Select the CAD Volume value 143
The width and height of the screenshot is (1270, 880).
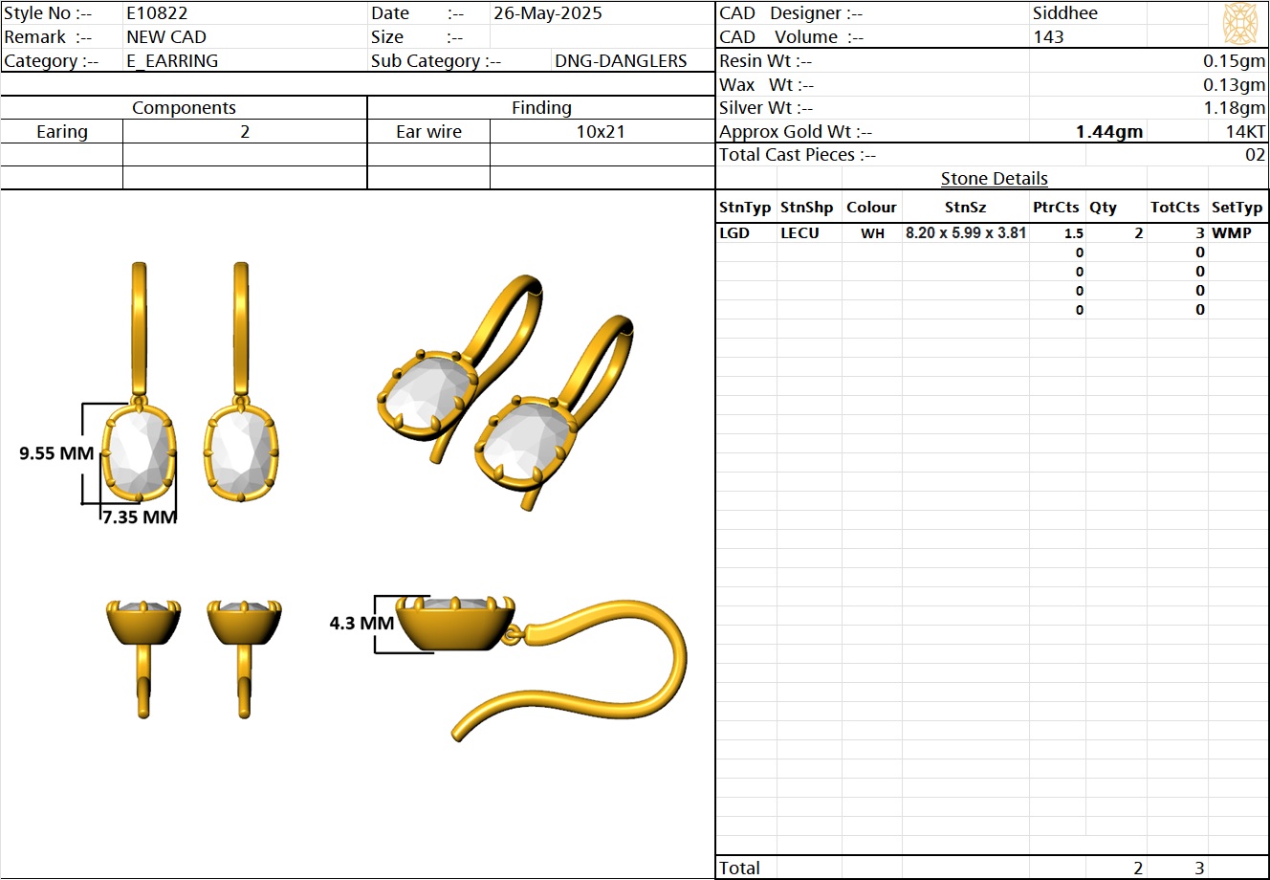pyautogui.click(x=1048, y=37)
